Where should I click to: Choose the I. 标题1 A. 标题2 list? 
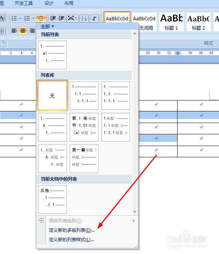52,159
